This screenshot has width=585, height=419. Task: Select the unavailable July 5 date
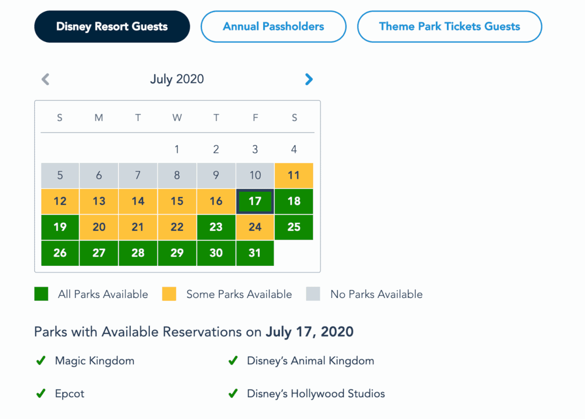tap(60, 175)
